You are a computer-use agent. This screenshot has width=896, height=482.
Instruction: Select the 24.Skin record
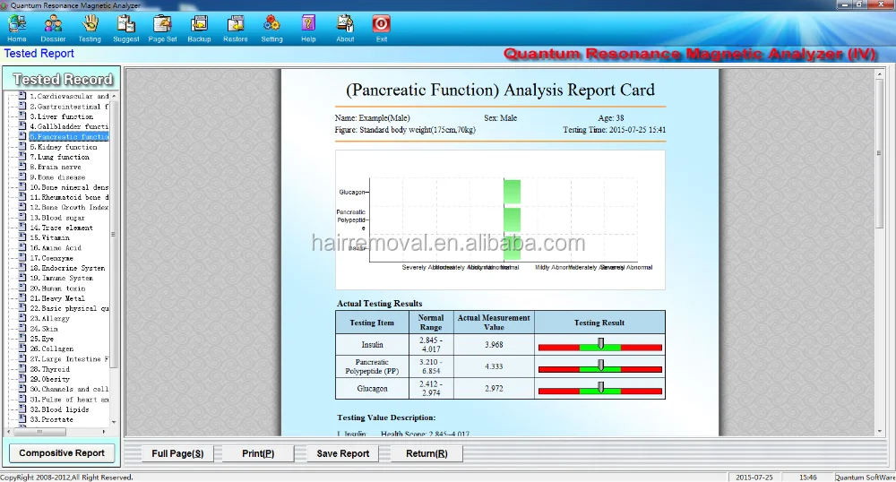click(44, 329)
